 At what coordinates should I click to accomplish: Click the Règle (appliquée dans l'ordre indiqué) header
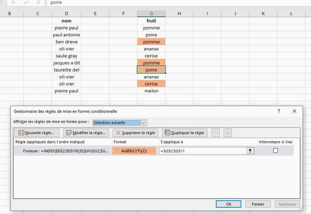[x=50, y=142]
